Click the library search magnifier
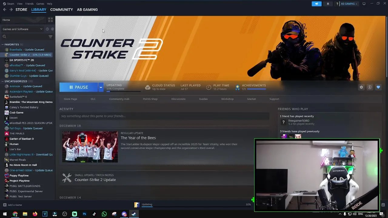The width and height of the screenshot is (388, 218). (x=4, y=37)
